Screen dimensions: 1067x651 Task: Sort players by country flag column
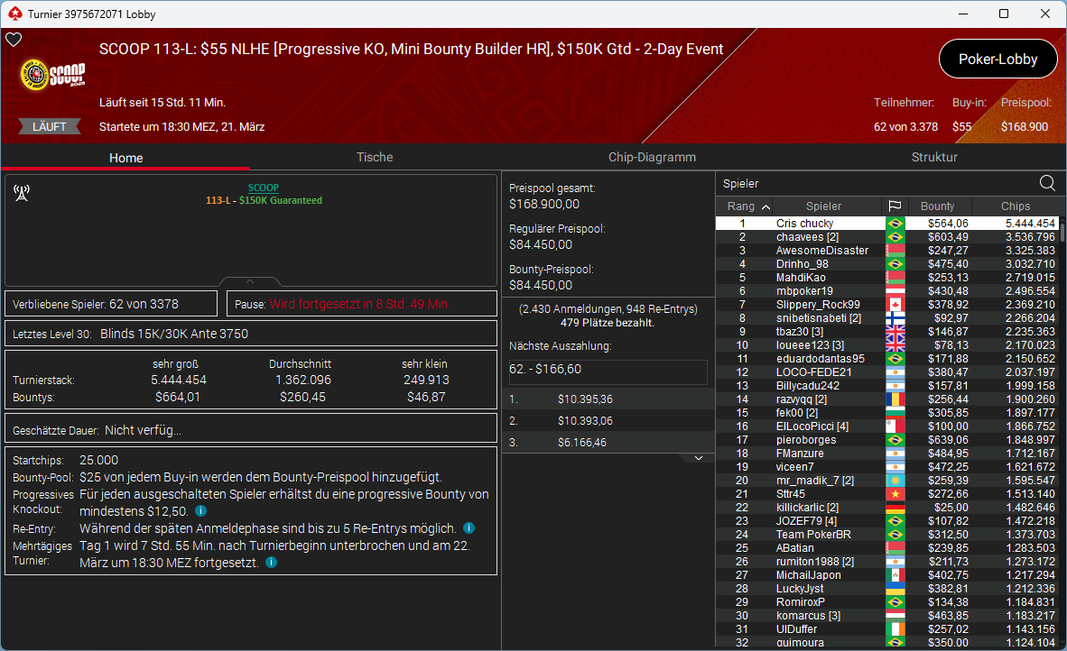click(x=895, y=206)
